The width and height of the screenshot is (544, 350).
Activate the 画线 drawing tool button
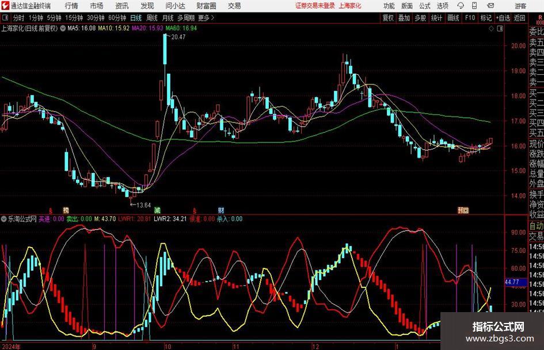pyautogui.click(x=453, y=18)
